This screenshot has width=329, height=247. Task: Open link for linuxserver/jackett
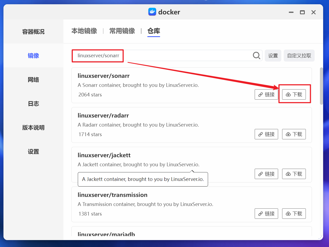click(x=266, y=174)
